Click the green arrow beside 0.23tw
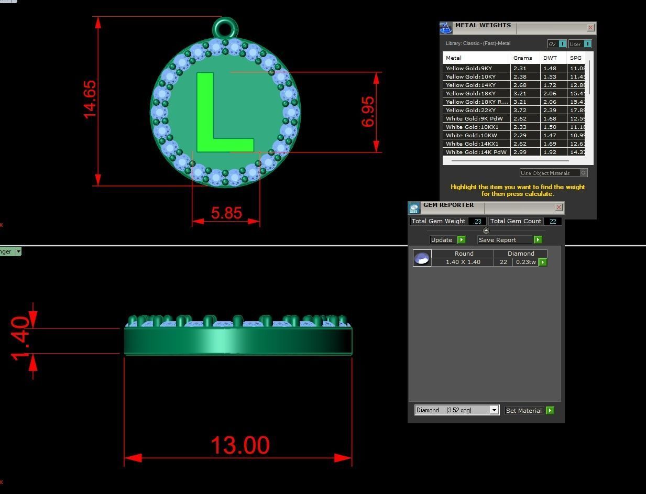Viewport: 646px width, 494px height. tap(543, 262)
